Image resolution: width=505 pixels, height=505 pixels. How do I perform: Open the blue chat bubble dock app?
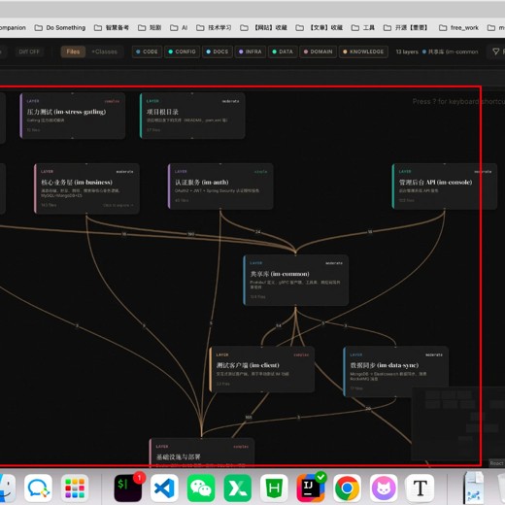(38, 488)
